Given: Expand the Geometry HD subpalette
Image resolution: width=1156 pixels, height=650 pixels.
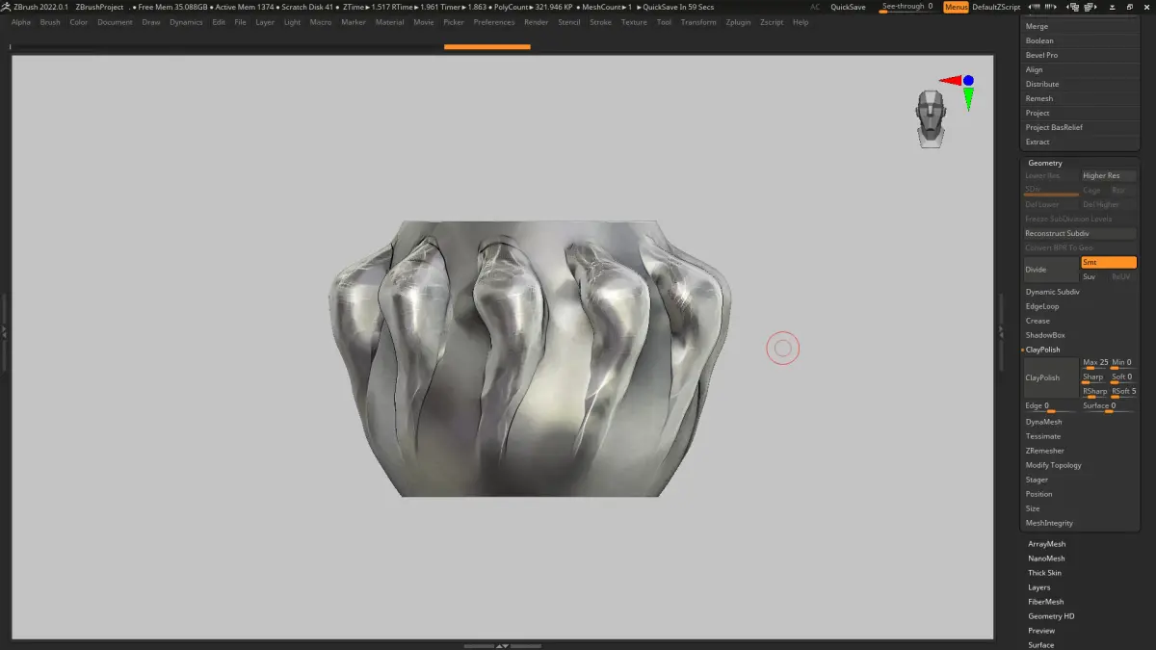Looking at the screenshot, I should pyautogui.click(x=1051, y=616).
